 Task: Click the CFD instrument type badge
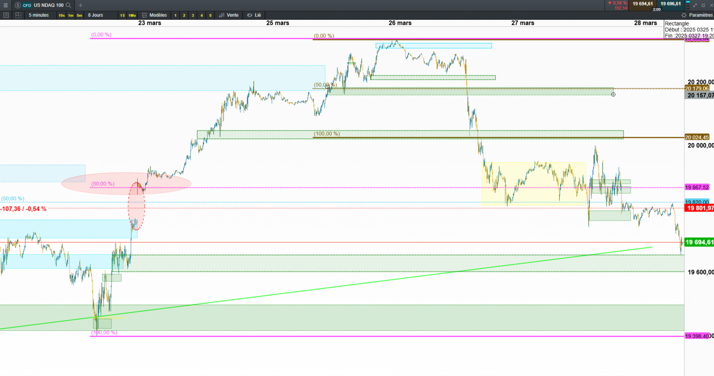27,5
